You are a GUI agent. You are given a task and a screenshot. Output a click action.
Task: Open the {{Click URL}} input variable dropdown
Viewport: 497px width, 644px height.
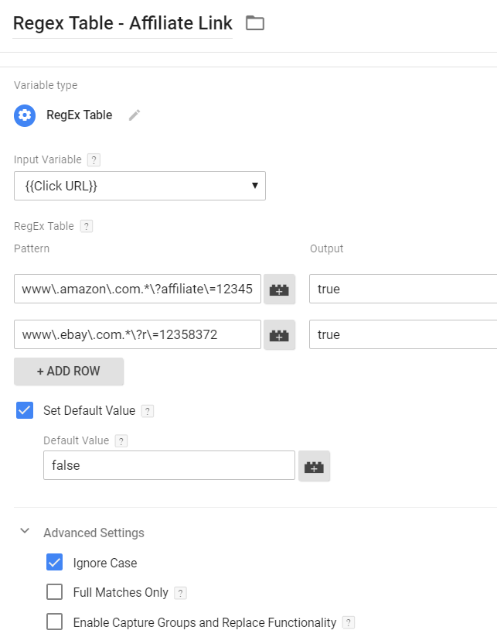point(140,186)
